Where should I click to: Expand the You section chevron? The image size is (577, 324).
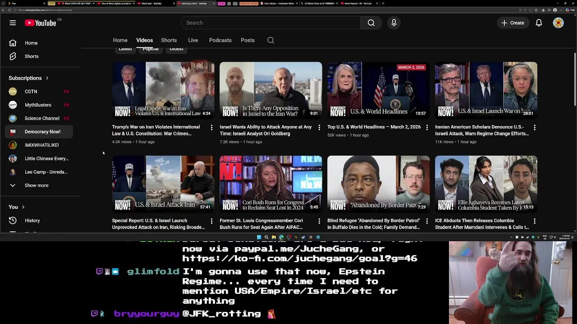[23, 207]
